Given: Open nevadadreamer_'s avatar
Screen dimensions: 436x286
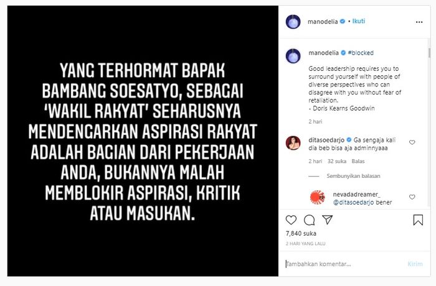Looking at the screenshot, I should (x=317, y=198).
